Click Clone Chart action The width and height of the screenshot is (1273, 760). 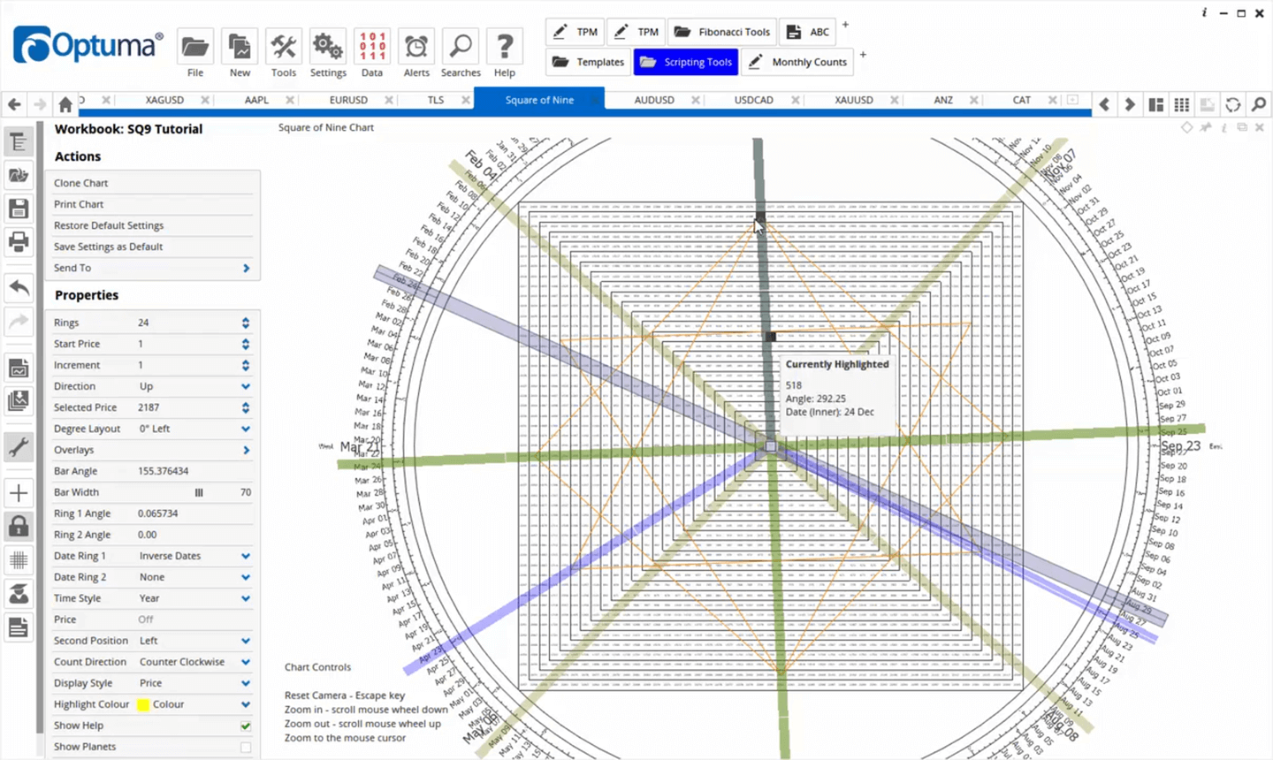[81, 183]
